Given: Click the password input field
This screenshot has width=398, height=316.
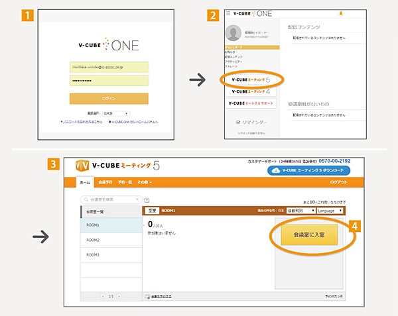Looking at the screenshot, I should (109, 81).
